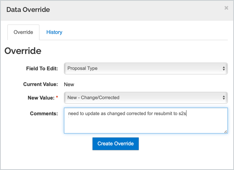Image resolution: width=234 pixels, height=170 pixels.
Task: Click the Data Override dialog title
Action: tap(28, 10)
